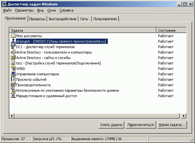195x143 pixels.
Task: Click the DC1 Terminal Services Manager icon
Action: point(13,47)
